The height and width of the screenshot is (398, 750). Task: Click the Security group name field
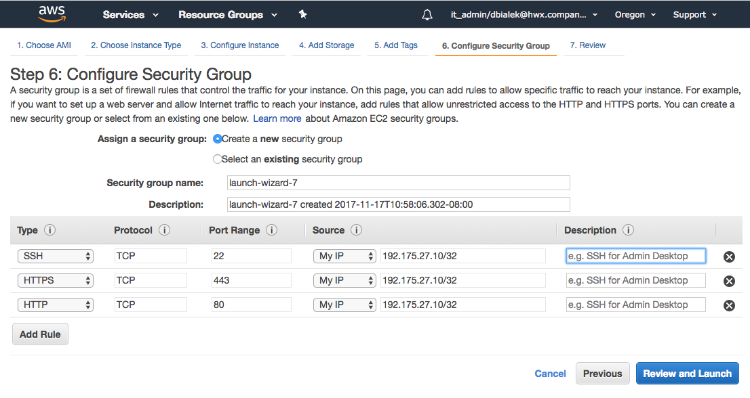[398, 183]
